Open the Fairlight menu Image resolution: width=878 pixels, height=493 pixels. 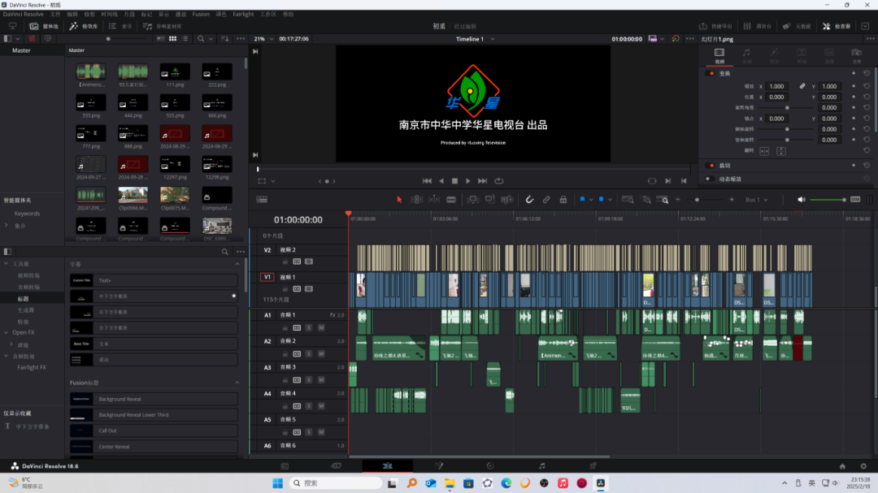click(243, 14)
